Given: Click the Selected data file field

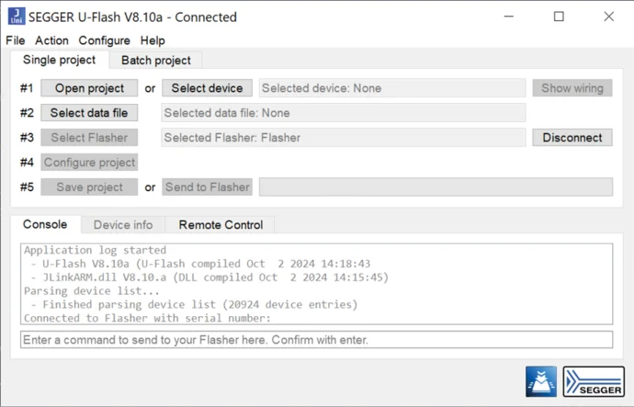Looking at the screenshot, I should [x=344, y=113].
